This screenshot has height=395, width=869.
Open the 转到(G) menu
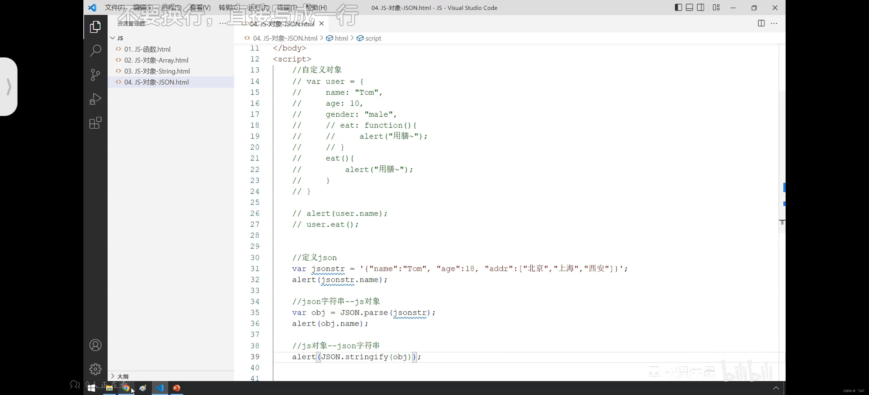tap(229, 7)
